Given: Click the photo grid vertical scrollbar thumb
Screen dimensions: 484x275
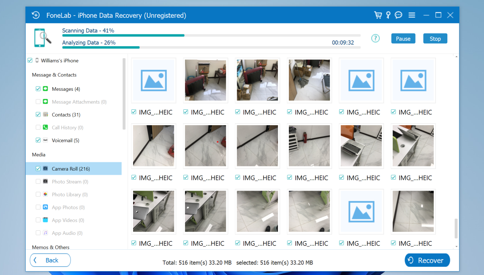Looking at the screenshot, I should [x=456, y=228].
